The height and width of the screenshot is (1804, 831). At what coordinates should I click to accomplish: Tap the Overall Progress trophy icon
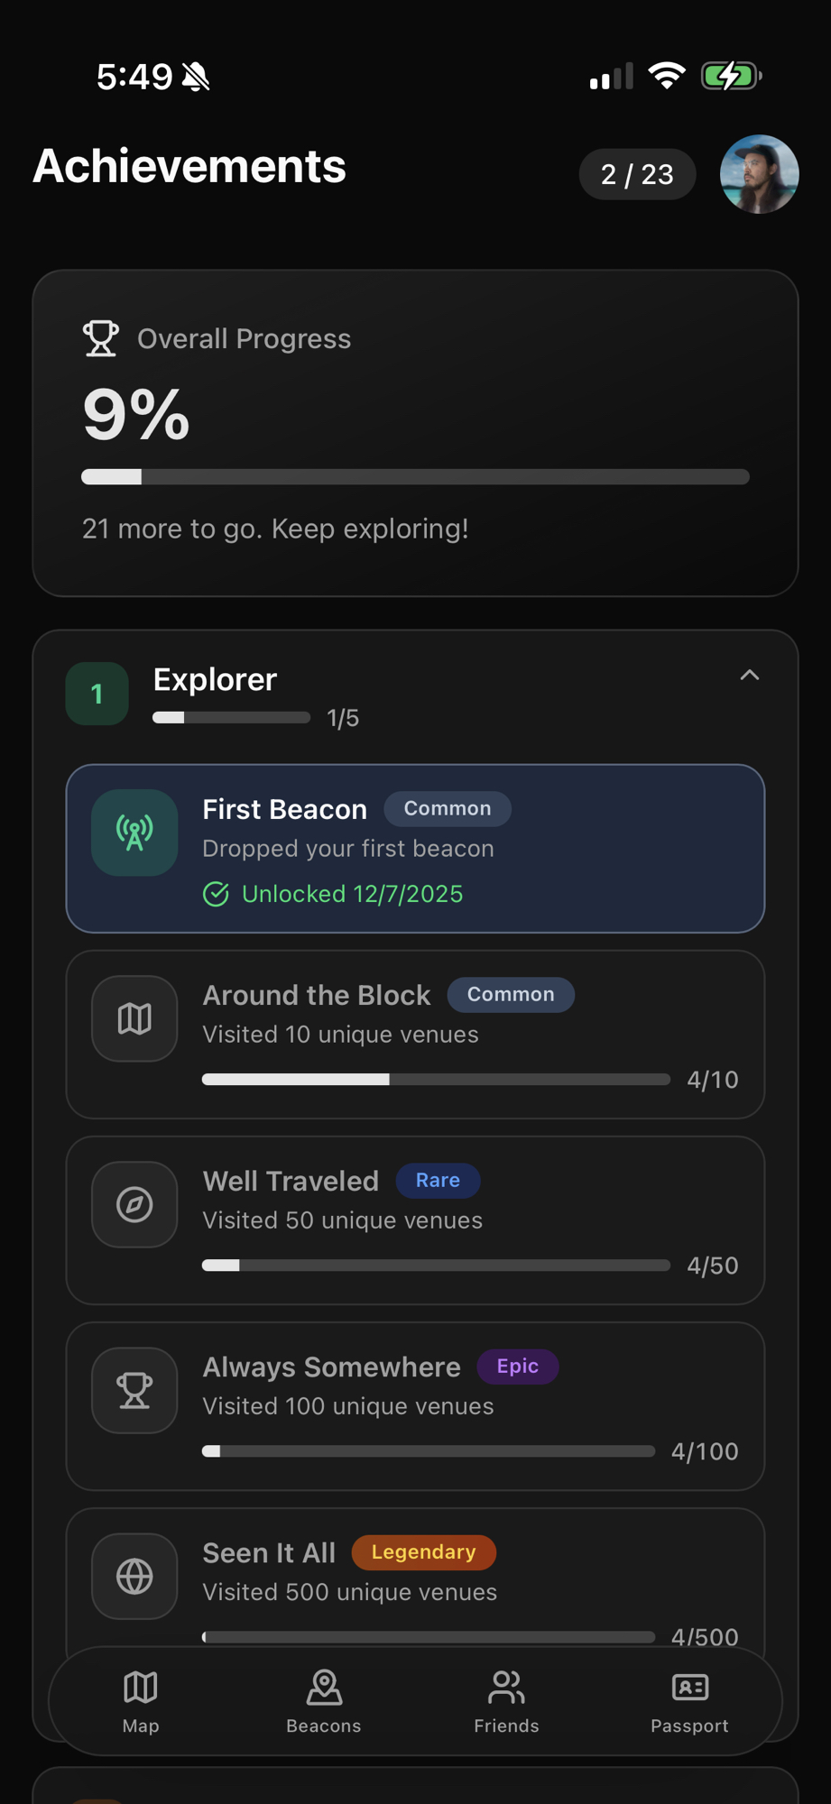100,338
